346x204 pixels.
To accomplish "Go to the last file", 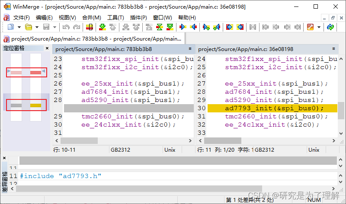I will [x=298, y=27].
